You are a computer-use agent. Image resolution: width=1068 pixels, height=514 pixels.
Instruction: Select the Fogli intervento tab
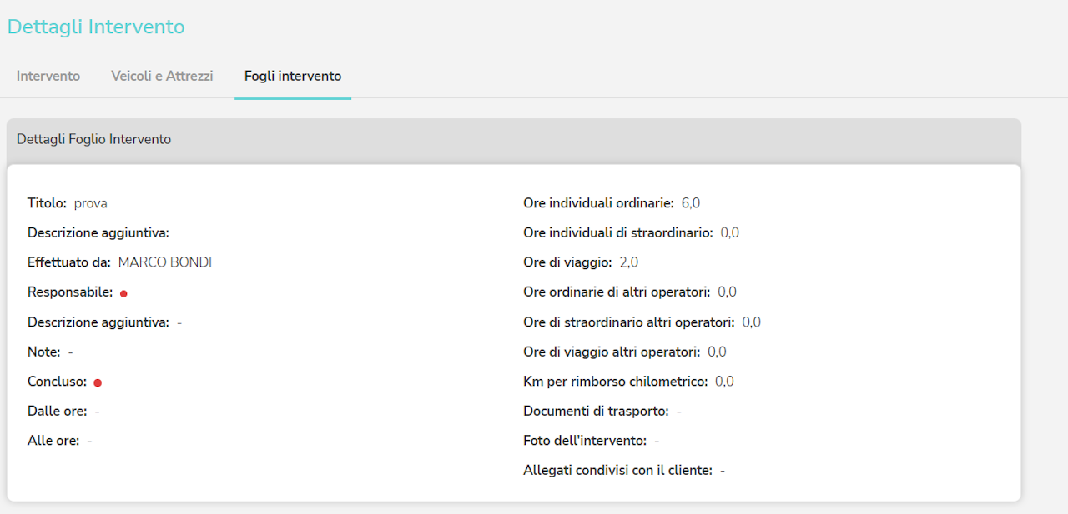click(293, 76)
